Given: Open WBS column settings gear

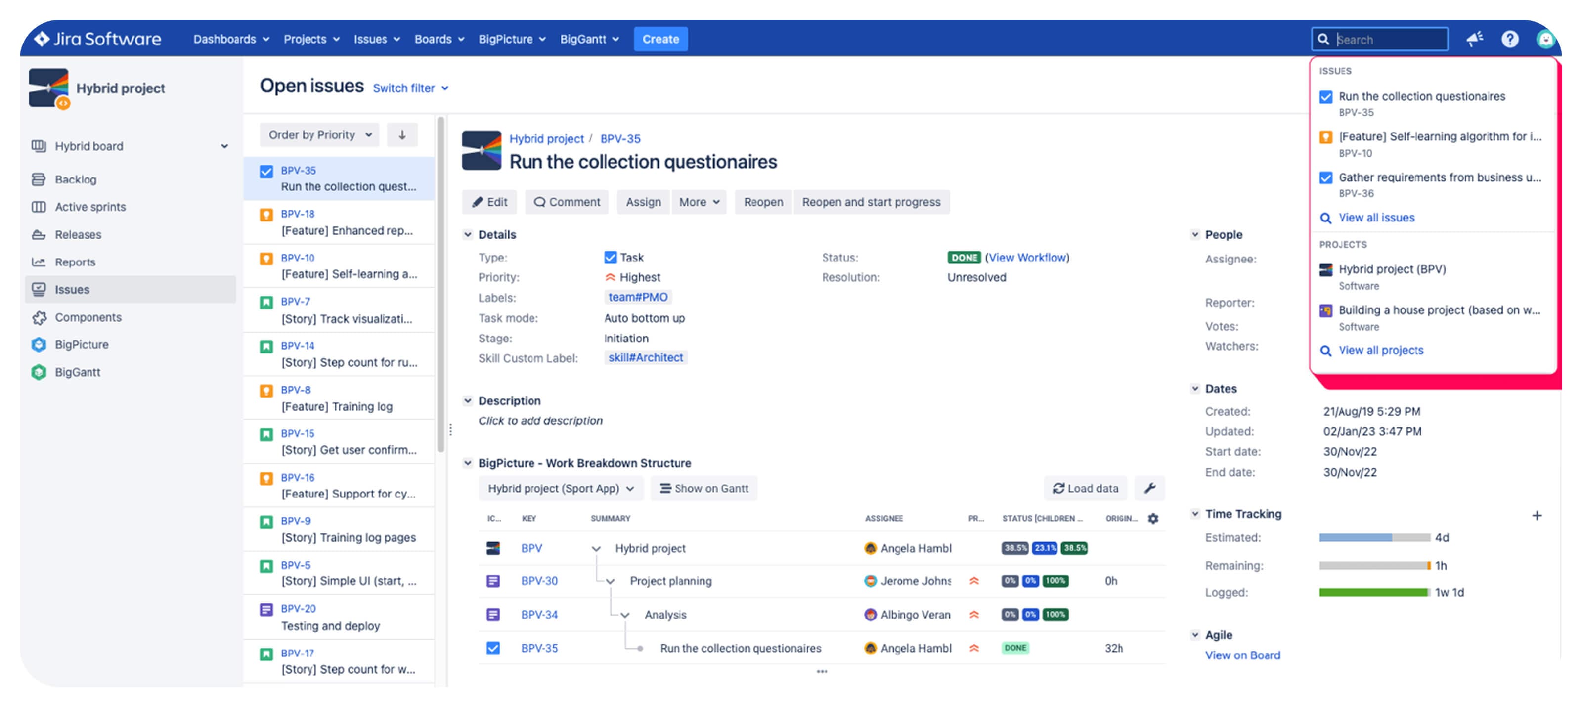Looking at the screenshot, I should coord(1153,519).
